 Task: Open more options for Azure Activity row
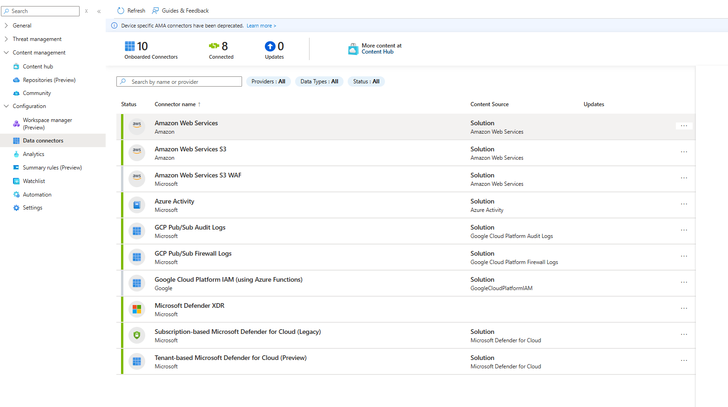[684, 204]
